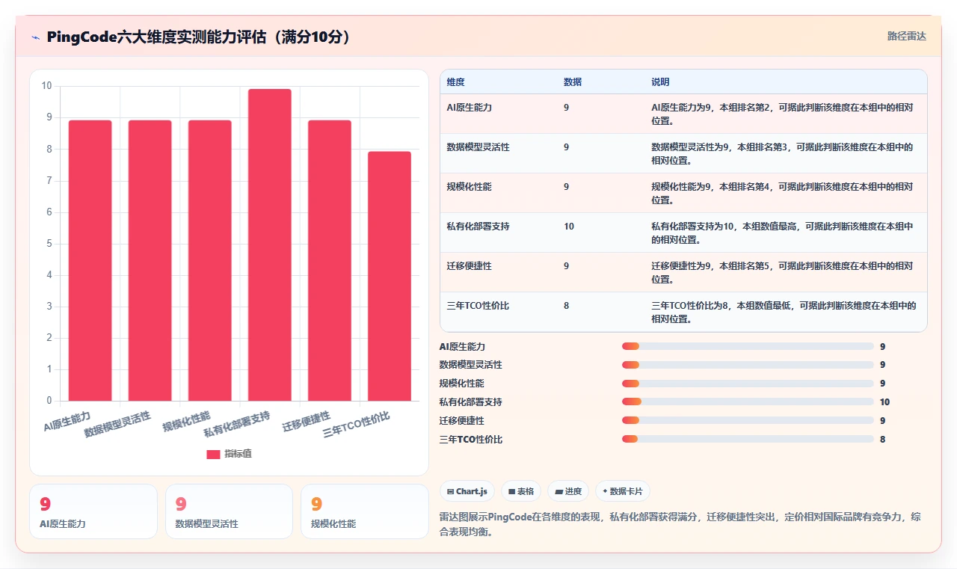Click the 规模化性能 bar in the chart

tap(209, 260)
